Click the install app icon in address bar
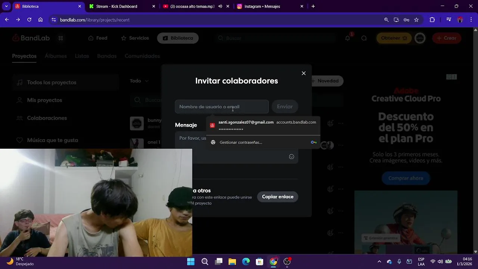The width and height of the screenshot is (478, 269). click(x=397, y=20)
